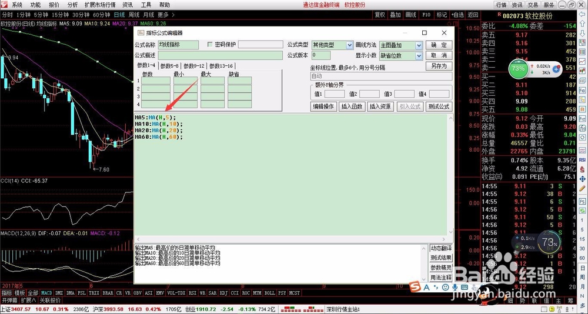Click the 公式描述 input field
Image resolution: width=588 pixels, height=314 pixels.
click(220, 55)
